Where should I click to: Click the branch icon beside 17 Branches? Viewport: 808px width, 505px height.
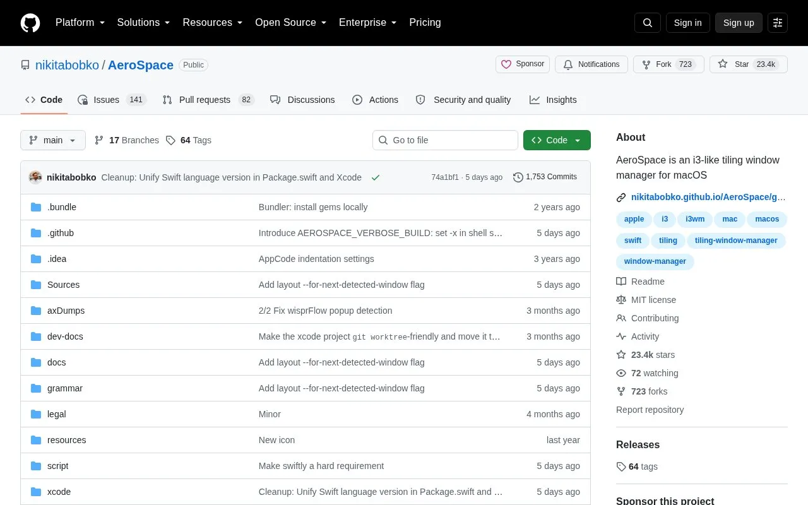pyautogui.click(x=99, y=140)
